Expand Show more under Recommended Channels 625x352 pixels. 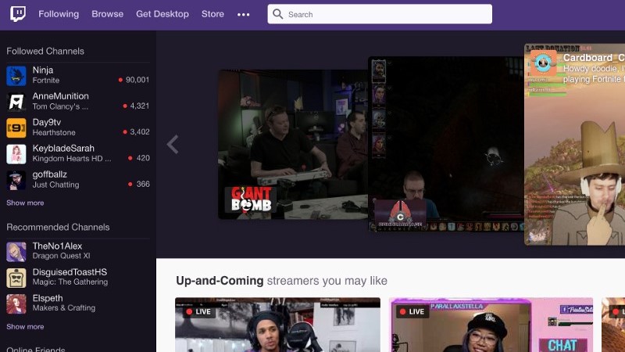pyautogui.click(x=25, y=326)
